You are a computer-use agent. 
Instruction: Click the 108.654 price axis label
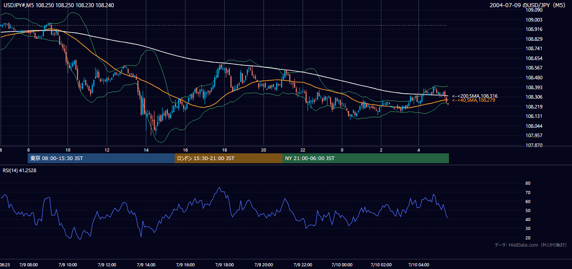pos(534,58)
